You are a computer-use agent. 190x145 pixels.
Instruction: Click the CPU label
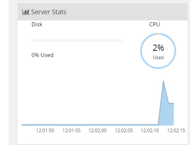tap(154, 24)
